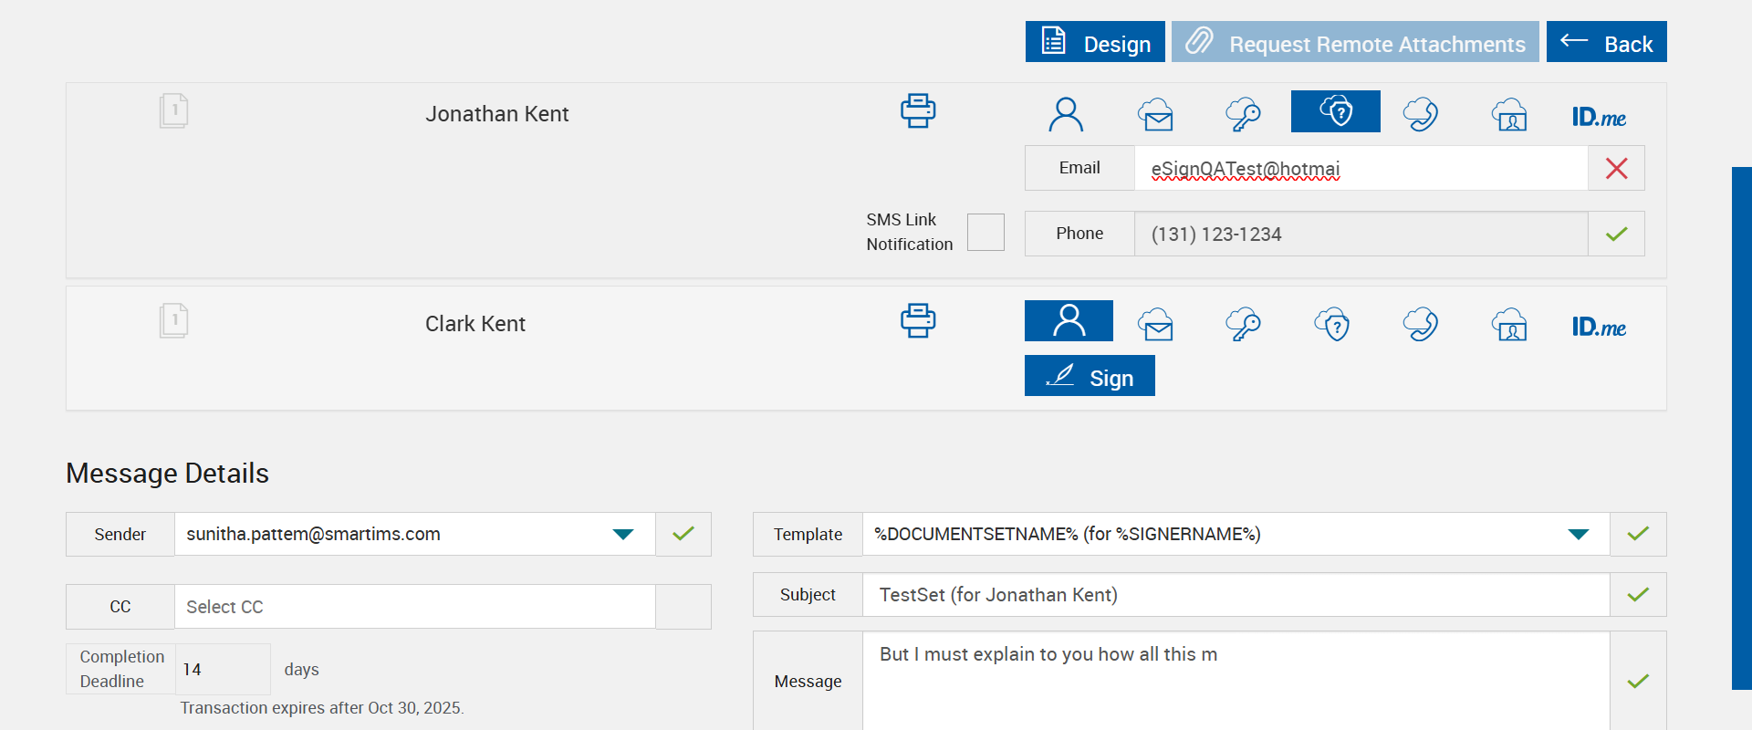Open the Sender dropdown

click(623, 535)
